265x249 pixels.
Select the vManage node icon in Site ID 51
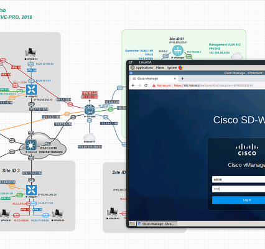(x=178, y=50)
